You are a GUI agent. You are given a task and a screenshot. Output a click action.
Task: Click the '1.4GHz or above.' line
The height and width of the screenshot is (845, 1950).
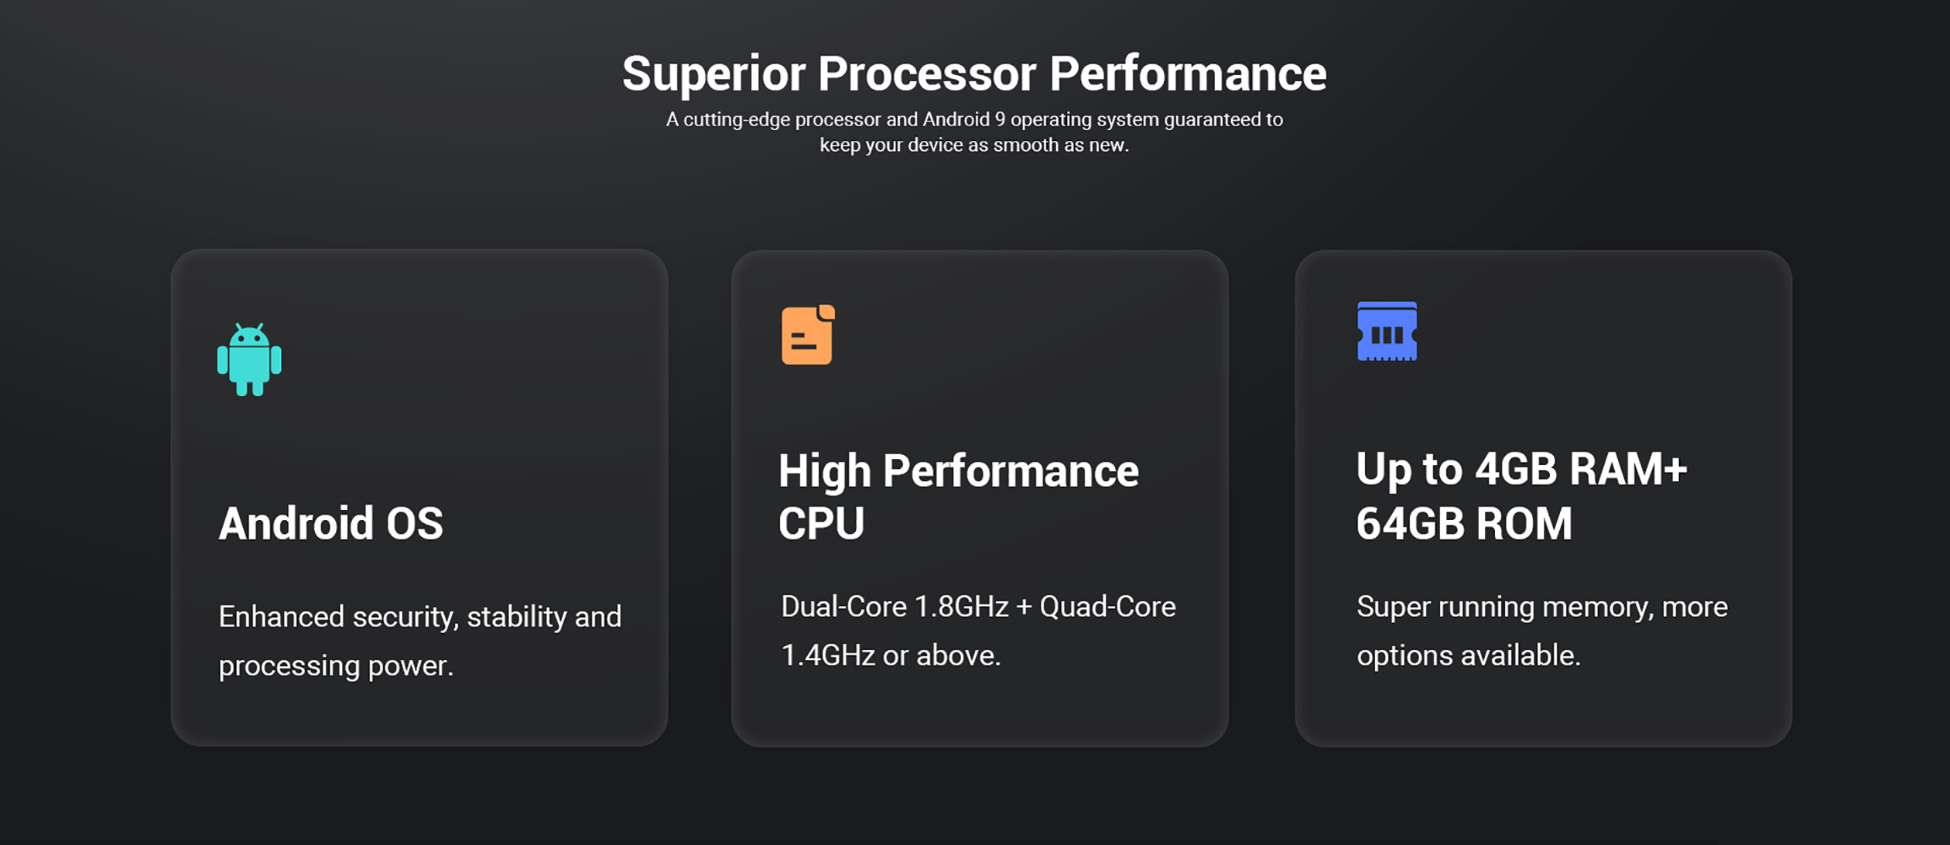click(x=891, y=655)
